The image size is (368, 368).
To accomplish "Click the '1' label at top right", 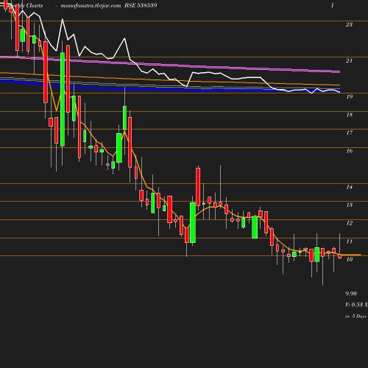I will tap(333, 5).
